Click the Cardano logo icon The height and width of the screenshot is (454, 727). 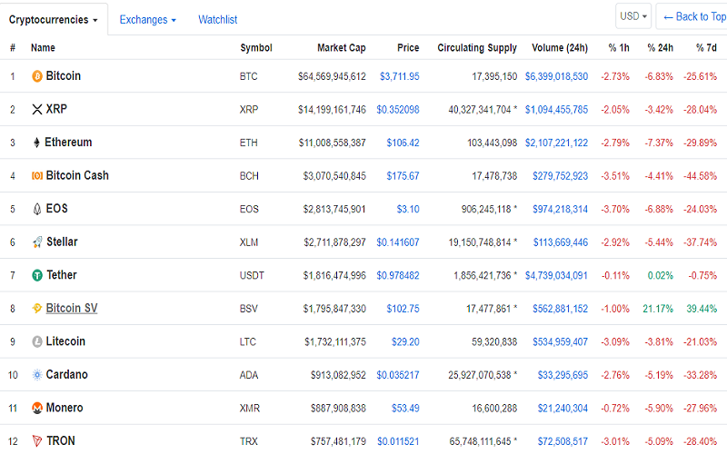37,375
